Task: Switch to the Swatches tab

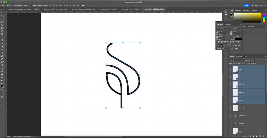Action: (238, 11)
